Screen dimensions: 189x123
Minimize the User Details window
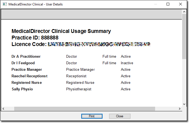156,4
